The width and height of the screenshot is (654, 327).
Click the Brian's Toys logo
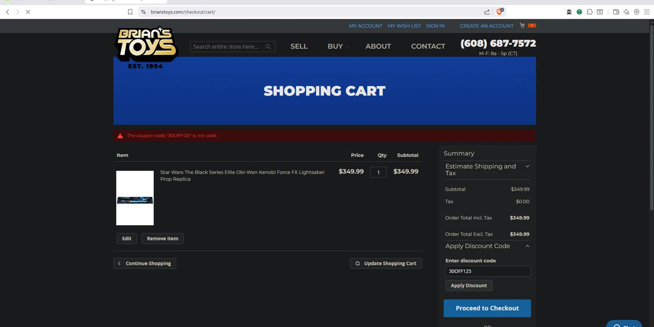tap(146, 47)
